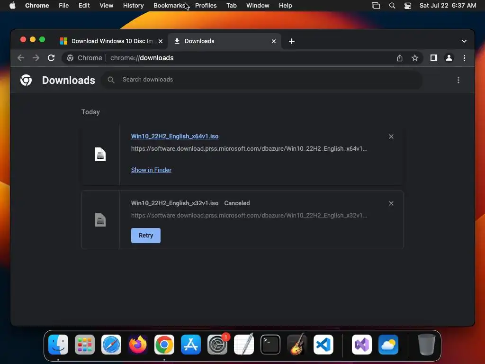
Task: Close the Downloads tab
Action: tap(274, 41)
